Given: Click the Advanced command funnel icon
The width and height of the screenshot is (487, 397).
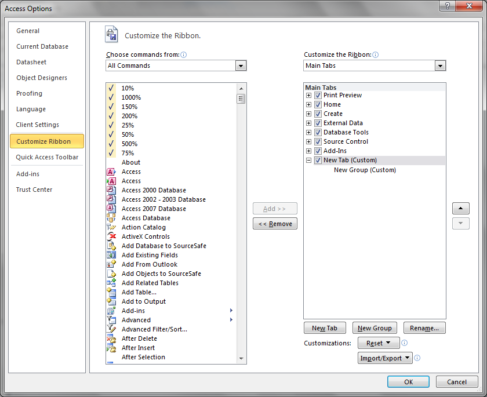Looking at the screenshot, I should pyautogui.click(x=111, y=320).
